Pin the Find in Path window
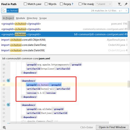Image resolution: width=130 pixels, height=130 pixels. pos(126,4)
